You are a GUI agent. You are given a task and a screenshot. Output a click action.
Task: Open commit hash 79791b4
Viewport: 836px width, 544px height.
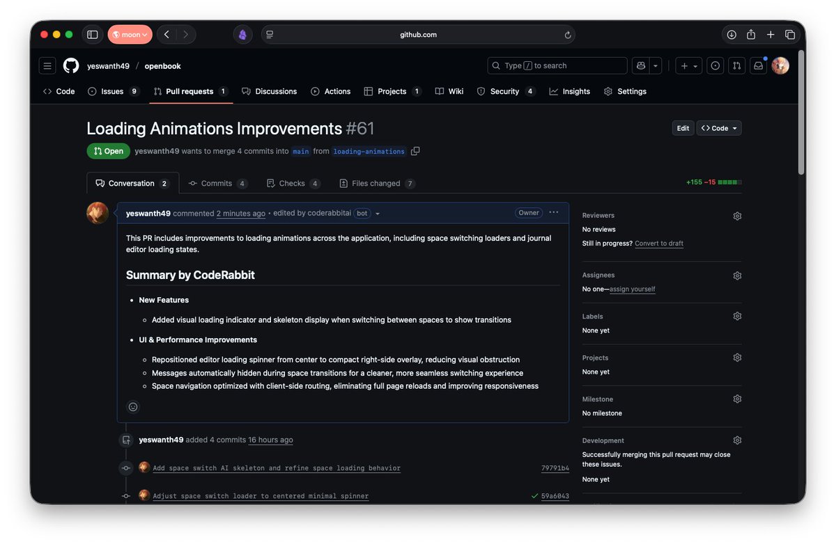pyautogui.click(x=555, y=468)
